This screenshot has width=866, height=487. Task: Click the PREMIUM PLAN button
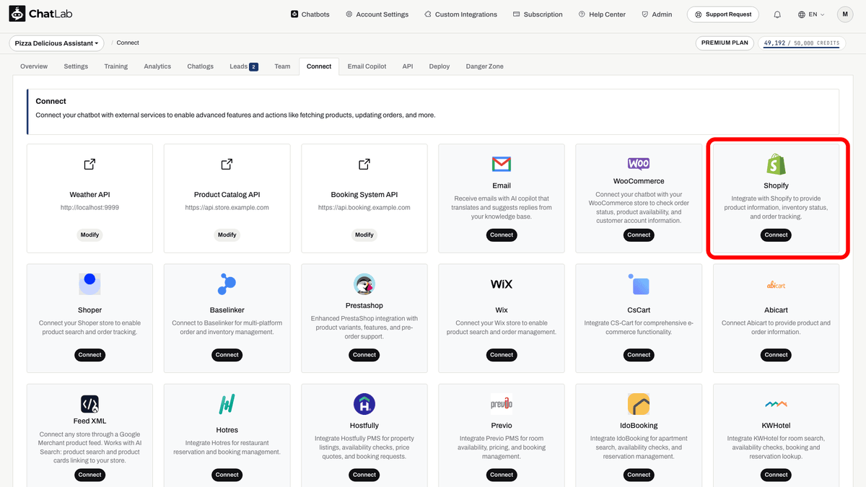coord(725,43)
